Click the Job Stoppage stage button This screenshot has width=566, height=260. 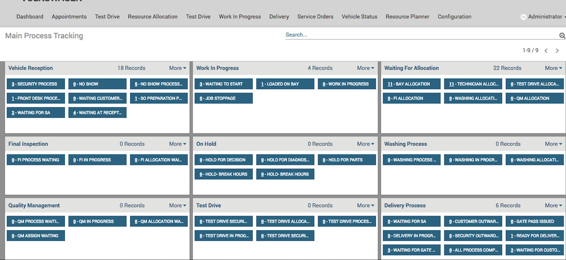[x=224, y=98]
